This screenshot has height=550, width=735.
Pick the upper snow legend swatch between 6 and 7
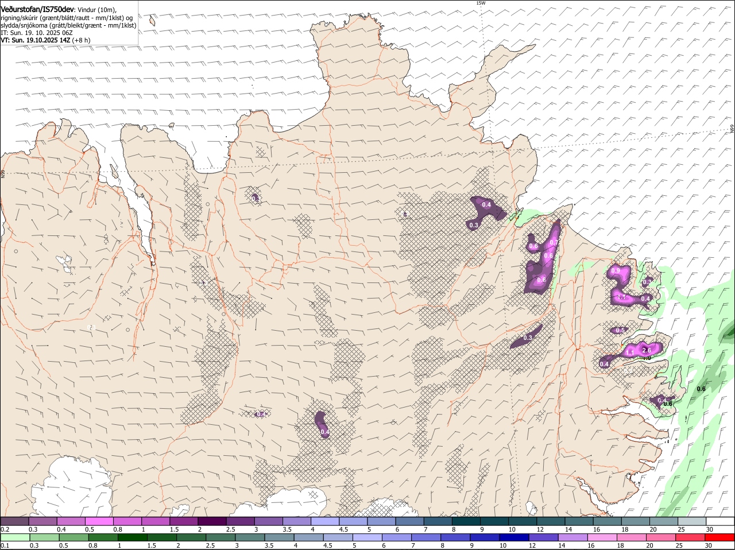click(x=409, y=521)
